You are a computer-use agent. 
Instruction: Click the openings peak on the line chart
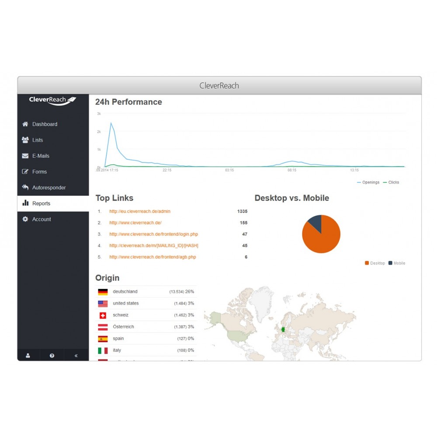pos(111,123)
